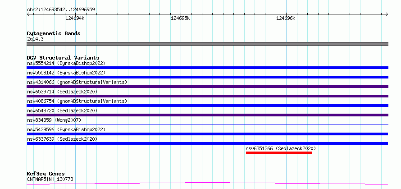Click the gray 2q14.3 cytogenetic band bar
401x189 pixels.
pyautogui.click(x=207, y=44)
